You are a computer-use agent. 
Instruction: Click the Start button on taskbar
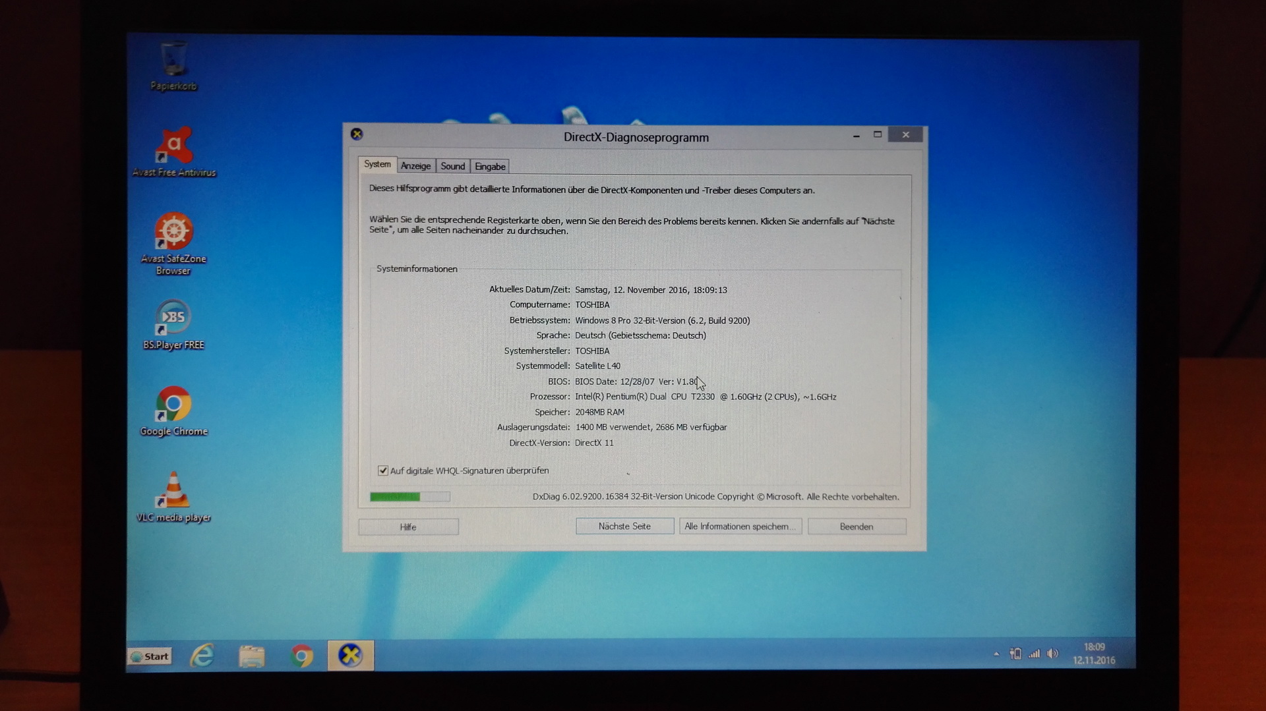click(x=150, y=656)
